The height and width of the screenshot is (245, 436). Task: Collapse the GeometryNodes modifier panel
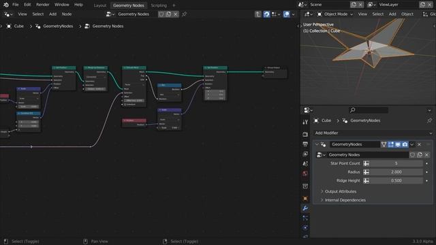coord(317,144)
